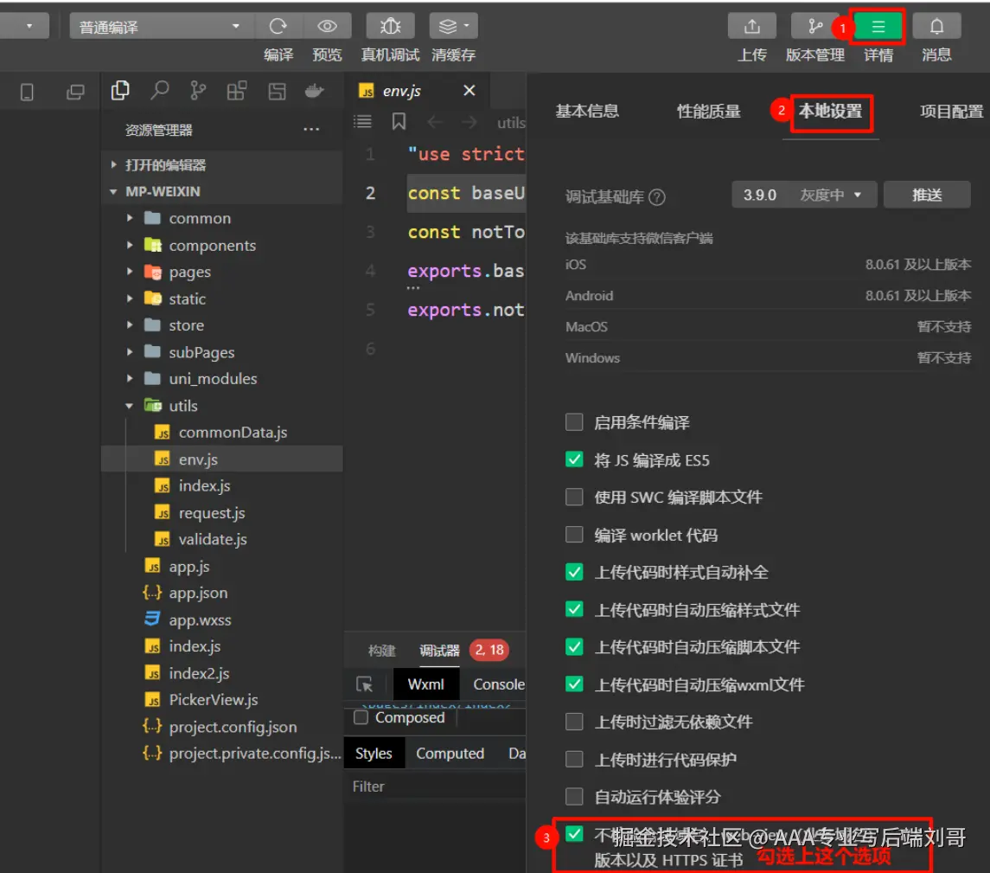The image size is (990, 873).
Task: Open the 3.9.0 base library dropdown
Action: point(804,195)
